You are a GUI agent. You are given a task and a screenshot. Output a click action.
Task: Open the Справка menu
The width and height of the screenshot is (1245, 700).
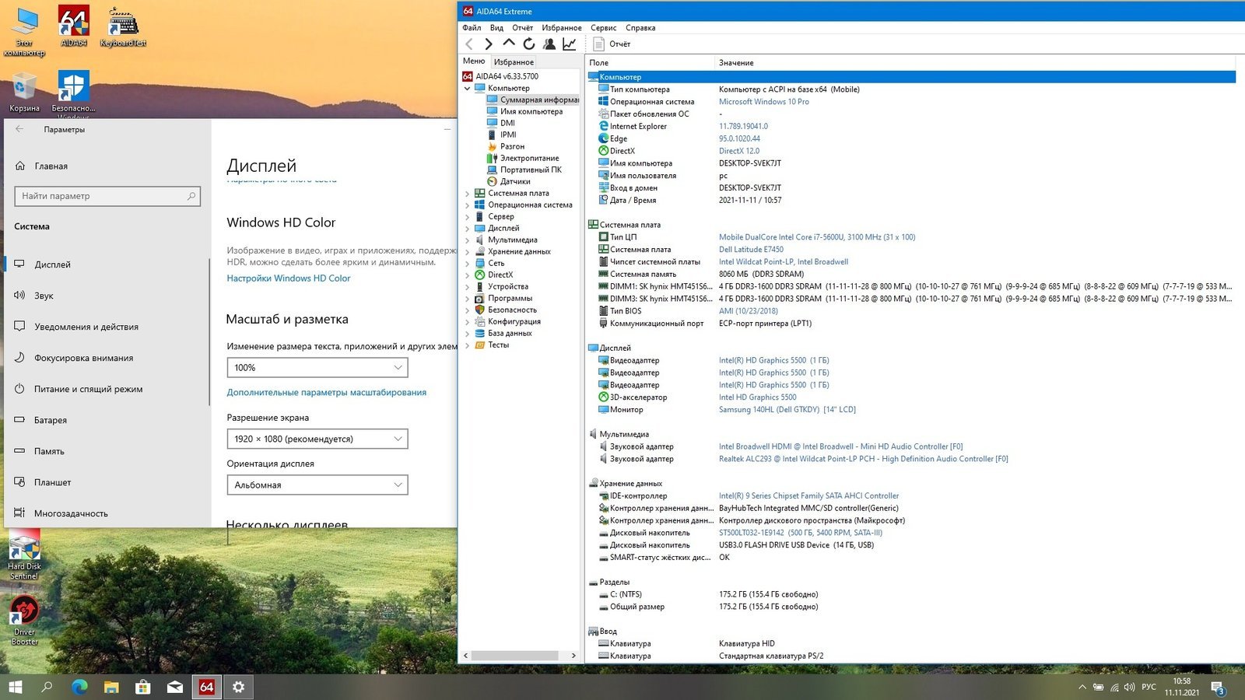pyautogui.click(x=640, y=28)
